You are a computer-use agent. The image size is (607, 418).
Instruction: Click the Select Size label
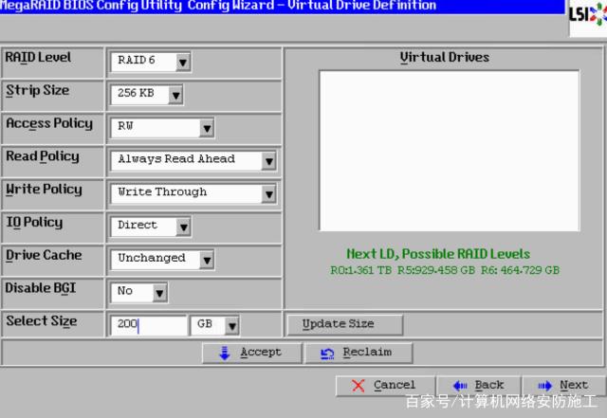click(x=42, y=321)
